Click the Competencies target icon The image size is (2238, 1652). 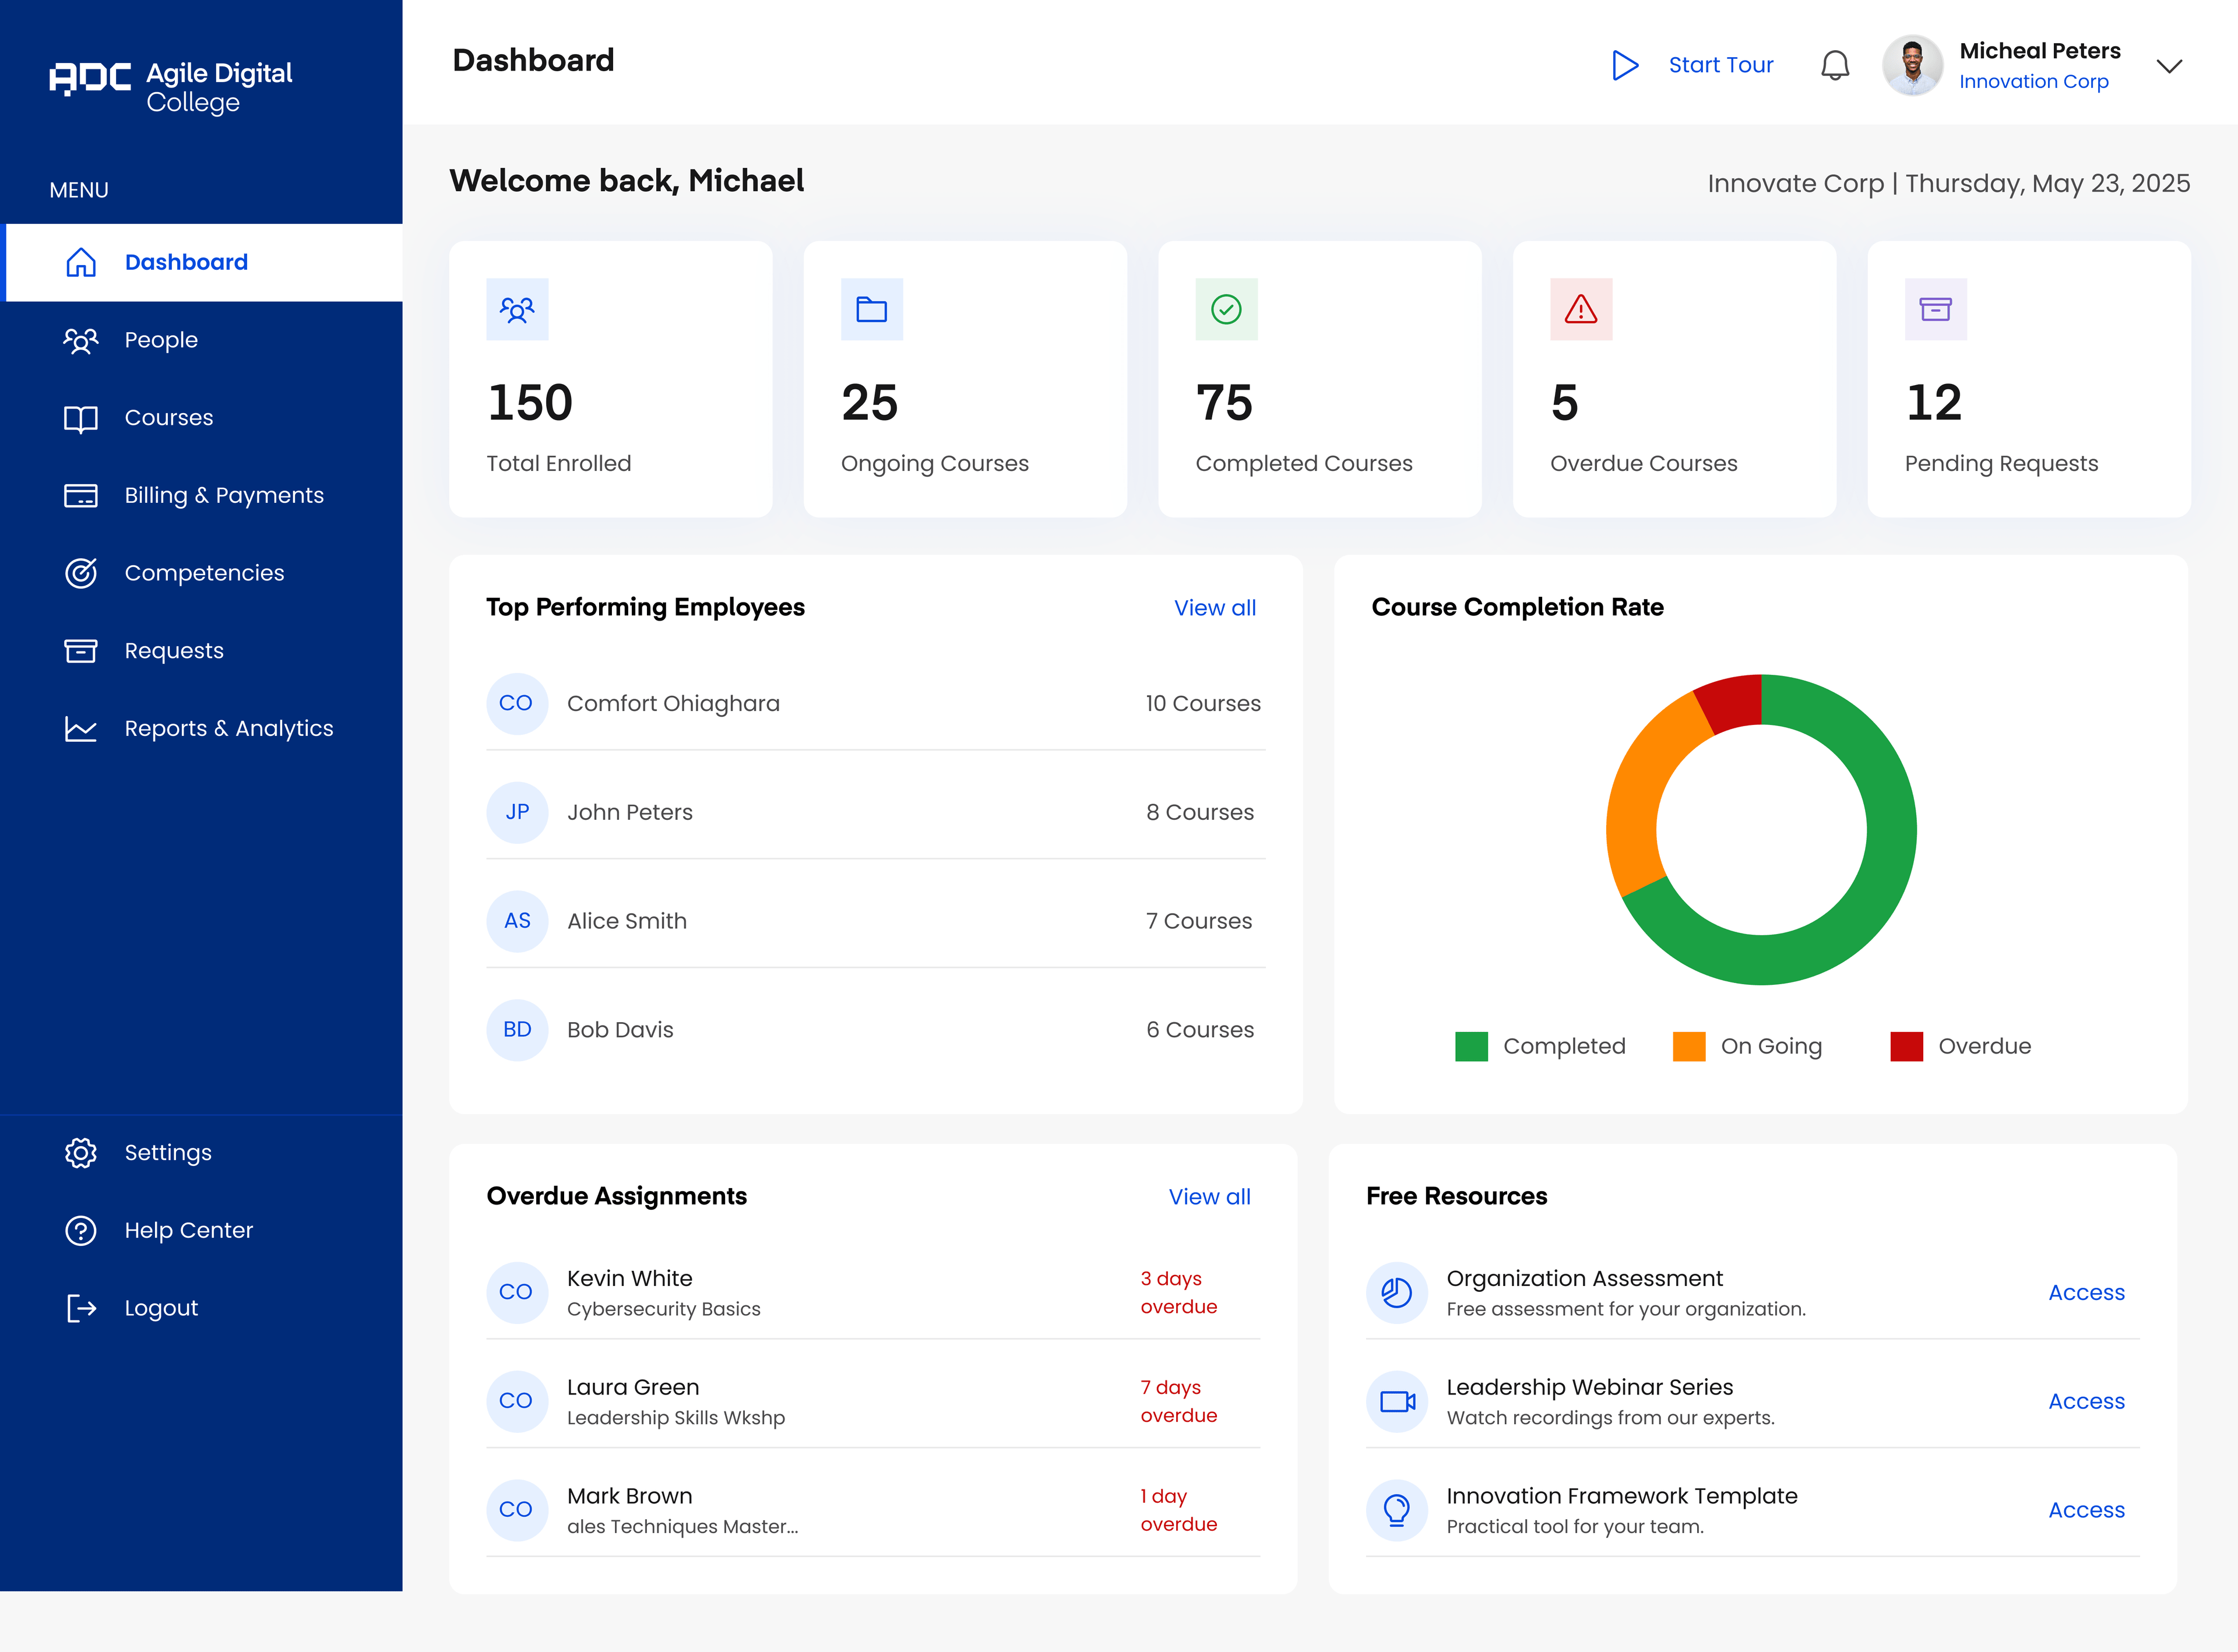[81, 573]
